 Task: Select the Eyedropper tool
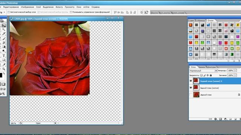(x=4, y=65)
